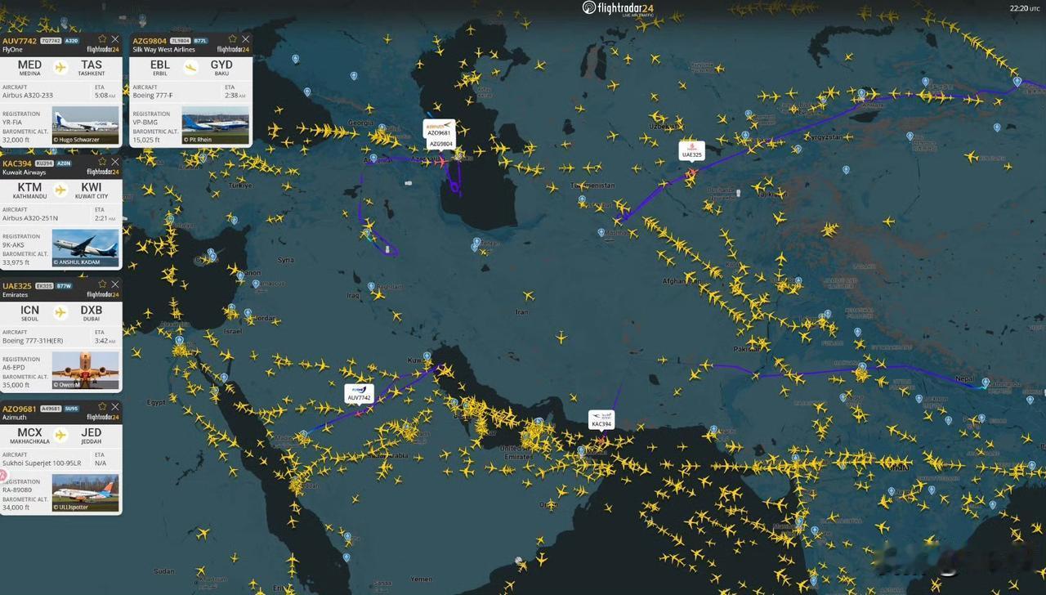Image resolution: width=1046 pixels, height=595 pixels.
Task: Click the 9K-AKS registration value
Action: pyautogui.click(x=13, y=245)
